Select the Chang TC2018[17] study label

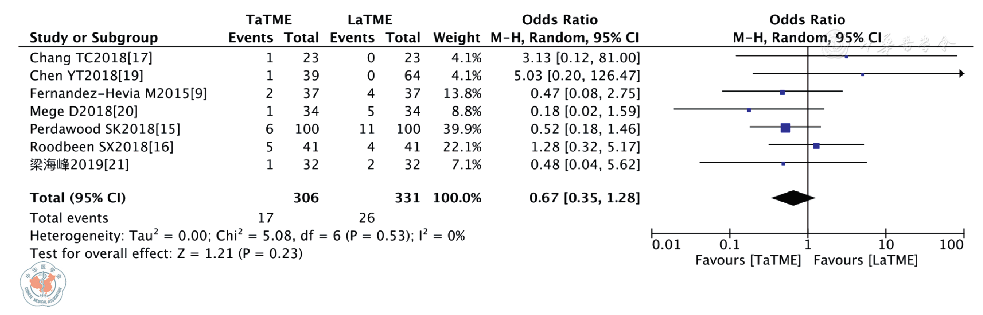pos(91,58)
